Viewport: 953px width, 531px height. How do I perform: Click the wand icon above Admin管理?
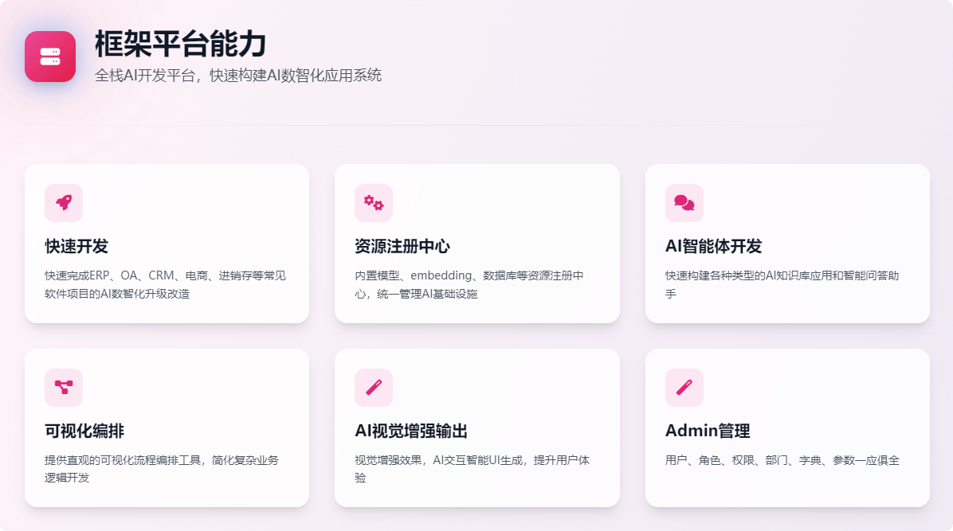[x=684, y=388]
